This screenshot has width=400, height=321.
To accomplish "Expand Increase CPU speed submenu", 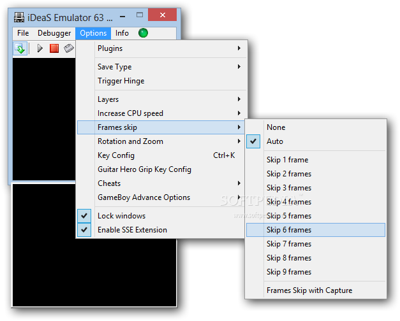I will pyautogui.click(x=161, y=113).
